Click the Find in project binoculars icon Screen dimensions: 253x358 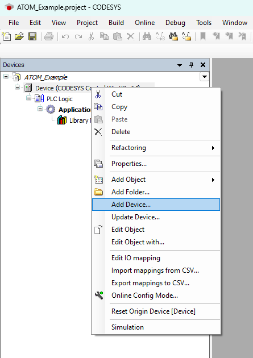[x=173, y=36]
